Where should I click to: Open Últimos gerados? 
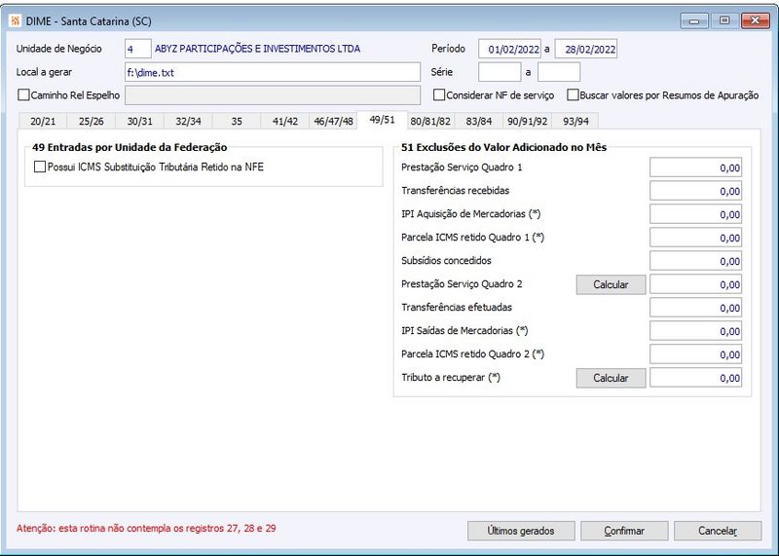521,531
